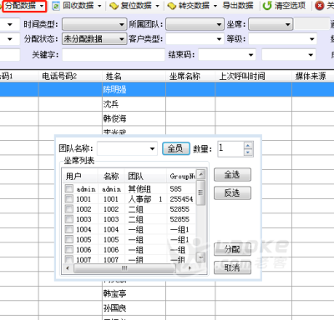The image size is (334, 320).
Task: Click the seat list scroll up arrow
Action: (x=200, y=174)
